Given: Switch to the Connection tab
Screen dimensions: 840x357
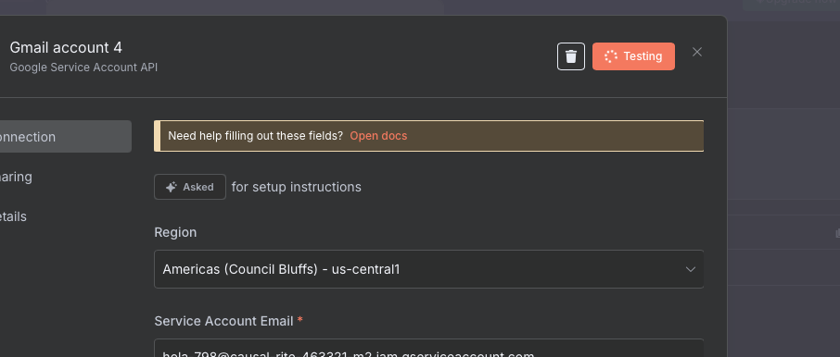Looking at the screenshot, I should [64, 137].
